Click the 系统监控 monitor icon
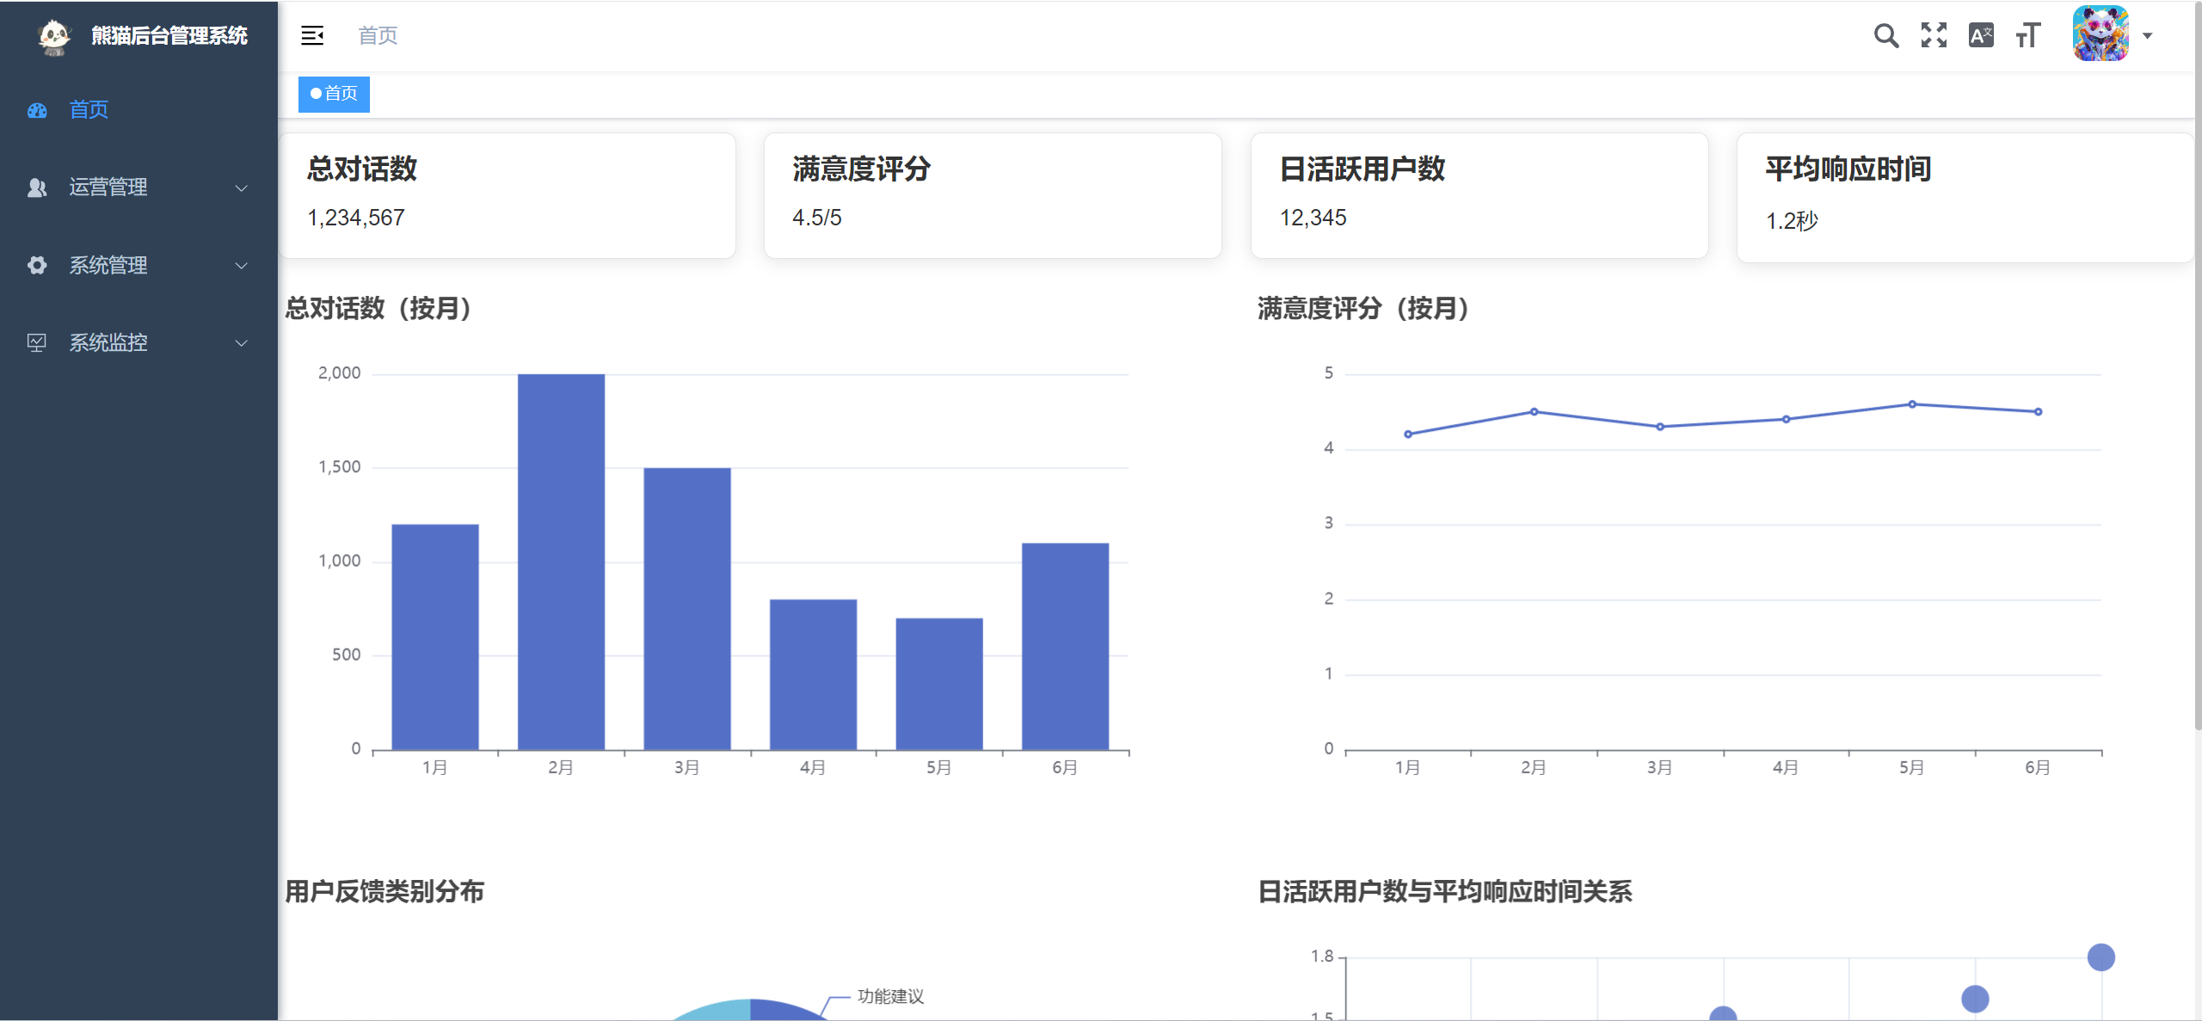The height and width of the screenshot is (1021, 2202). pyautogui.click(x=37, y=343)
